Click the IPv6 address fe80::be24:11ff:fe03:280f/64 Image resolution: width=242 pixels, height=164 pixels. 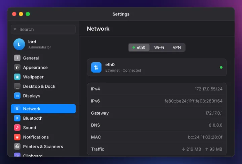[193, 101]
